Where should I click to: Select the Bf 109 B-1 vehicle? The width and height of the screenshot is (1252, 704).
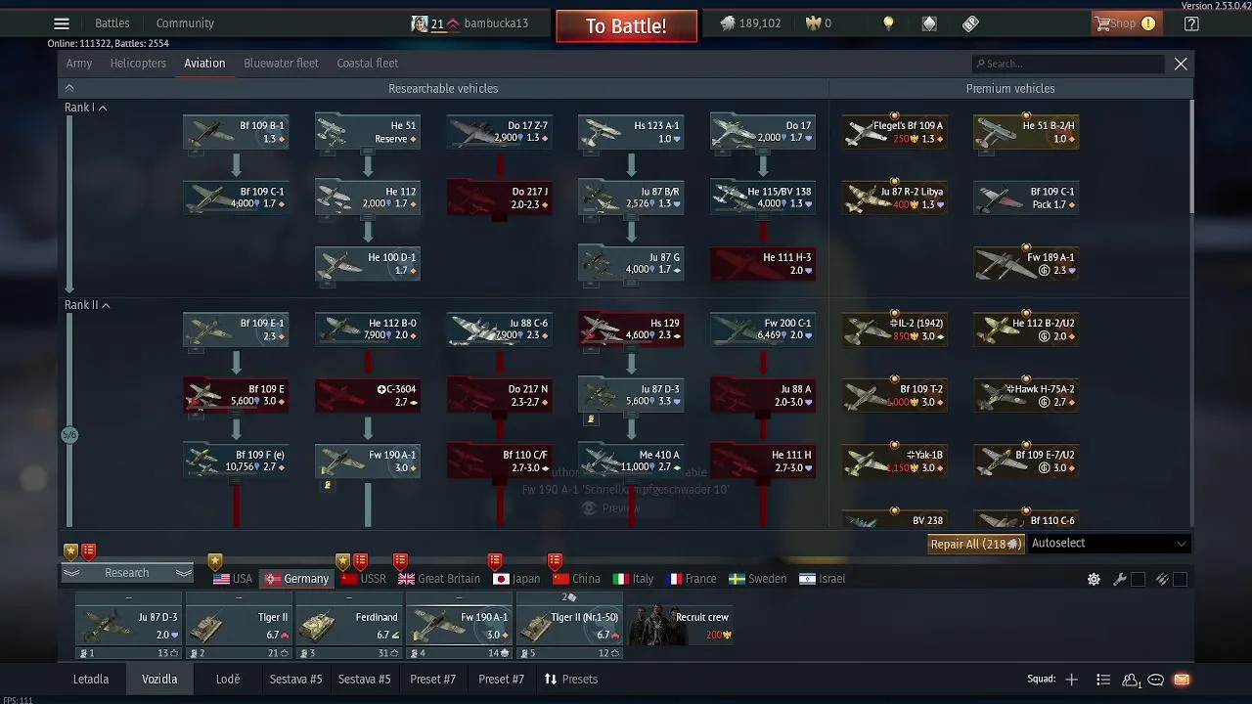[x=236, y=132]
